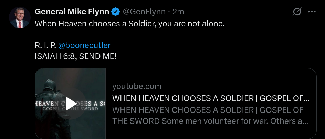Click the gray card description line ending GOSPEL OF

pyautogui.click(x=208, y=110)
